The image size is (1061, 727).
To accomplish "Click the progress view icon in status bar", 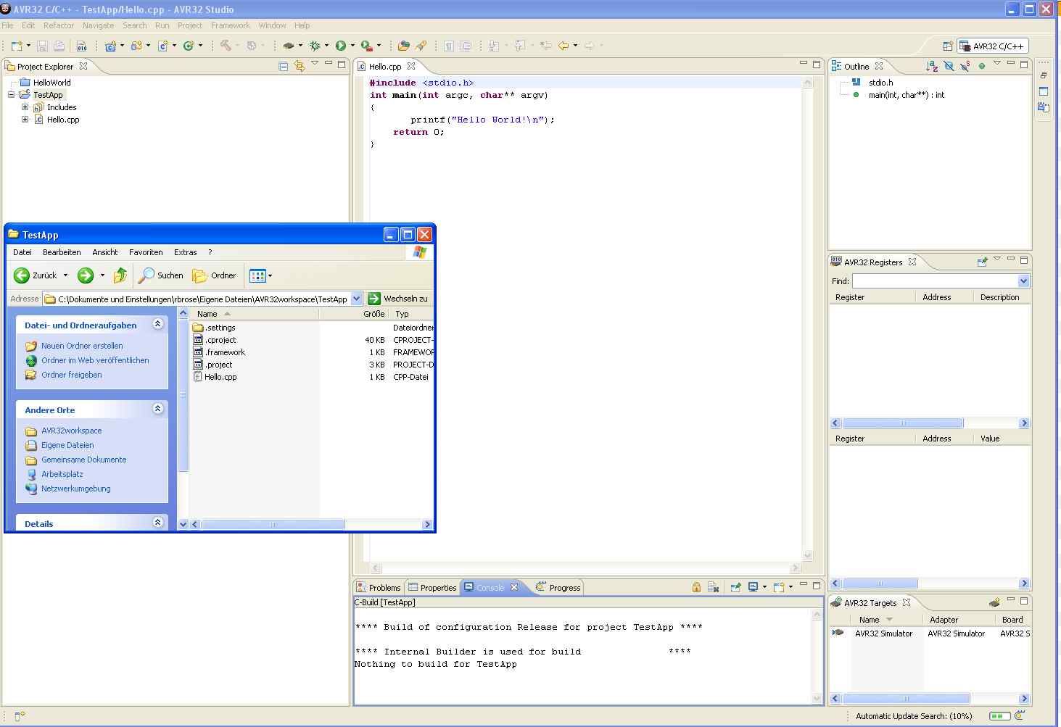I will tap(1020, 715).
